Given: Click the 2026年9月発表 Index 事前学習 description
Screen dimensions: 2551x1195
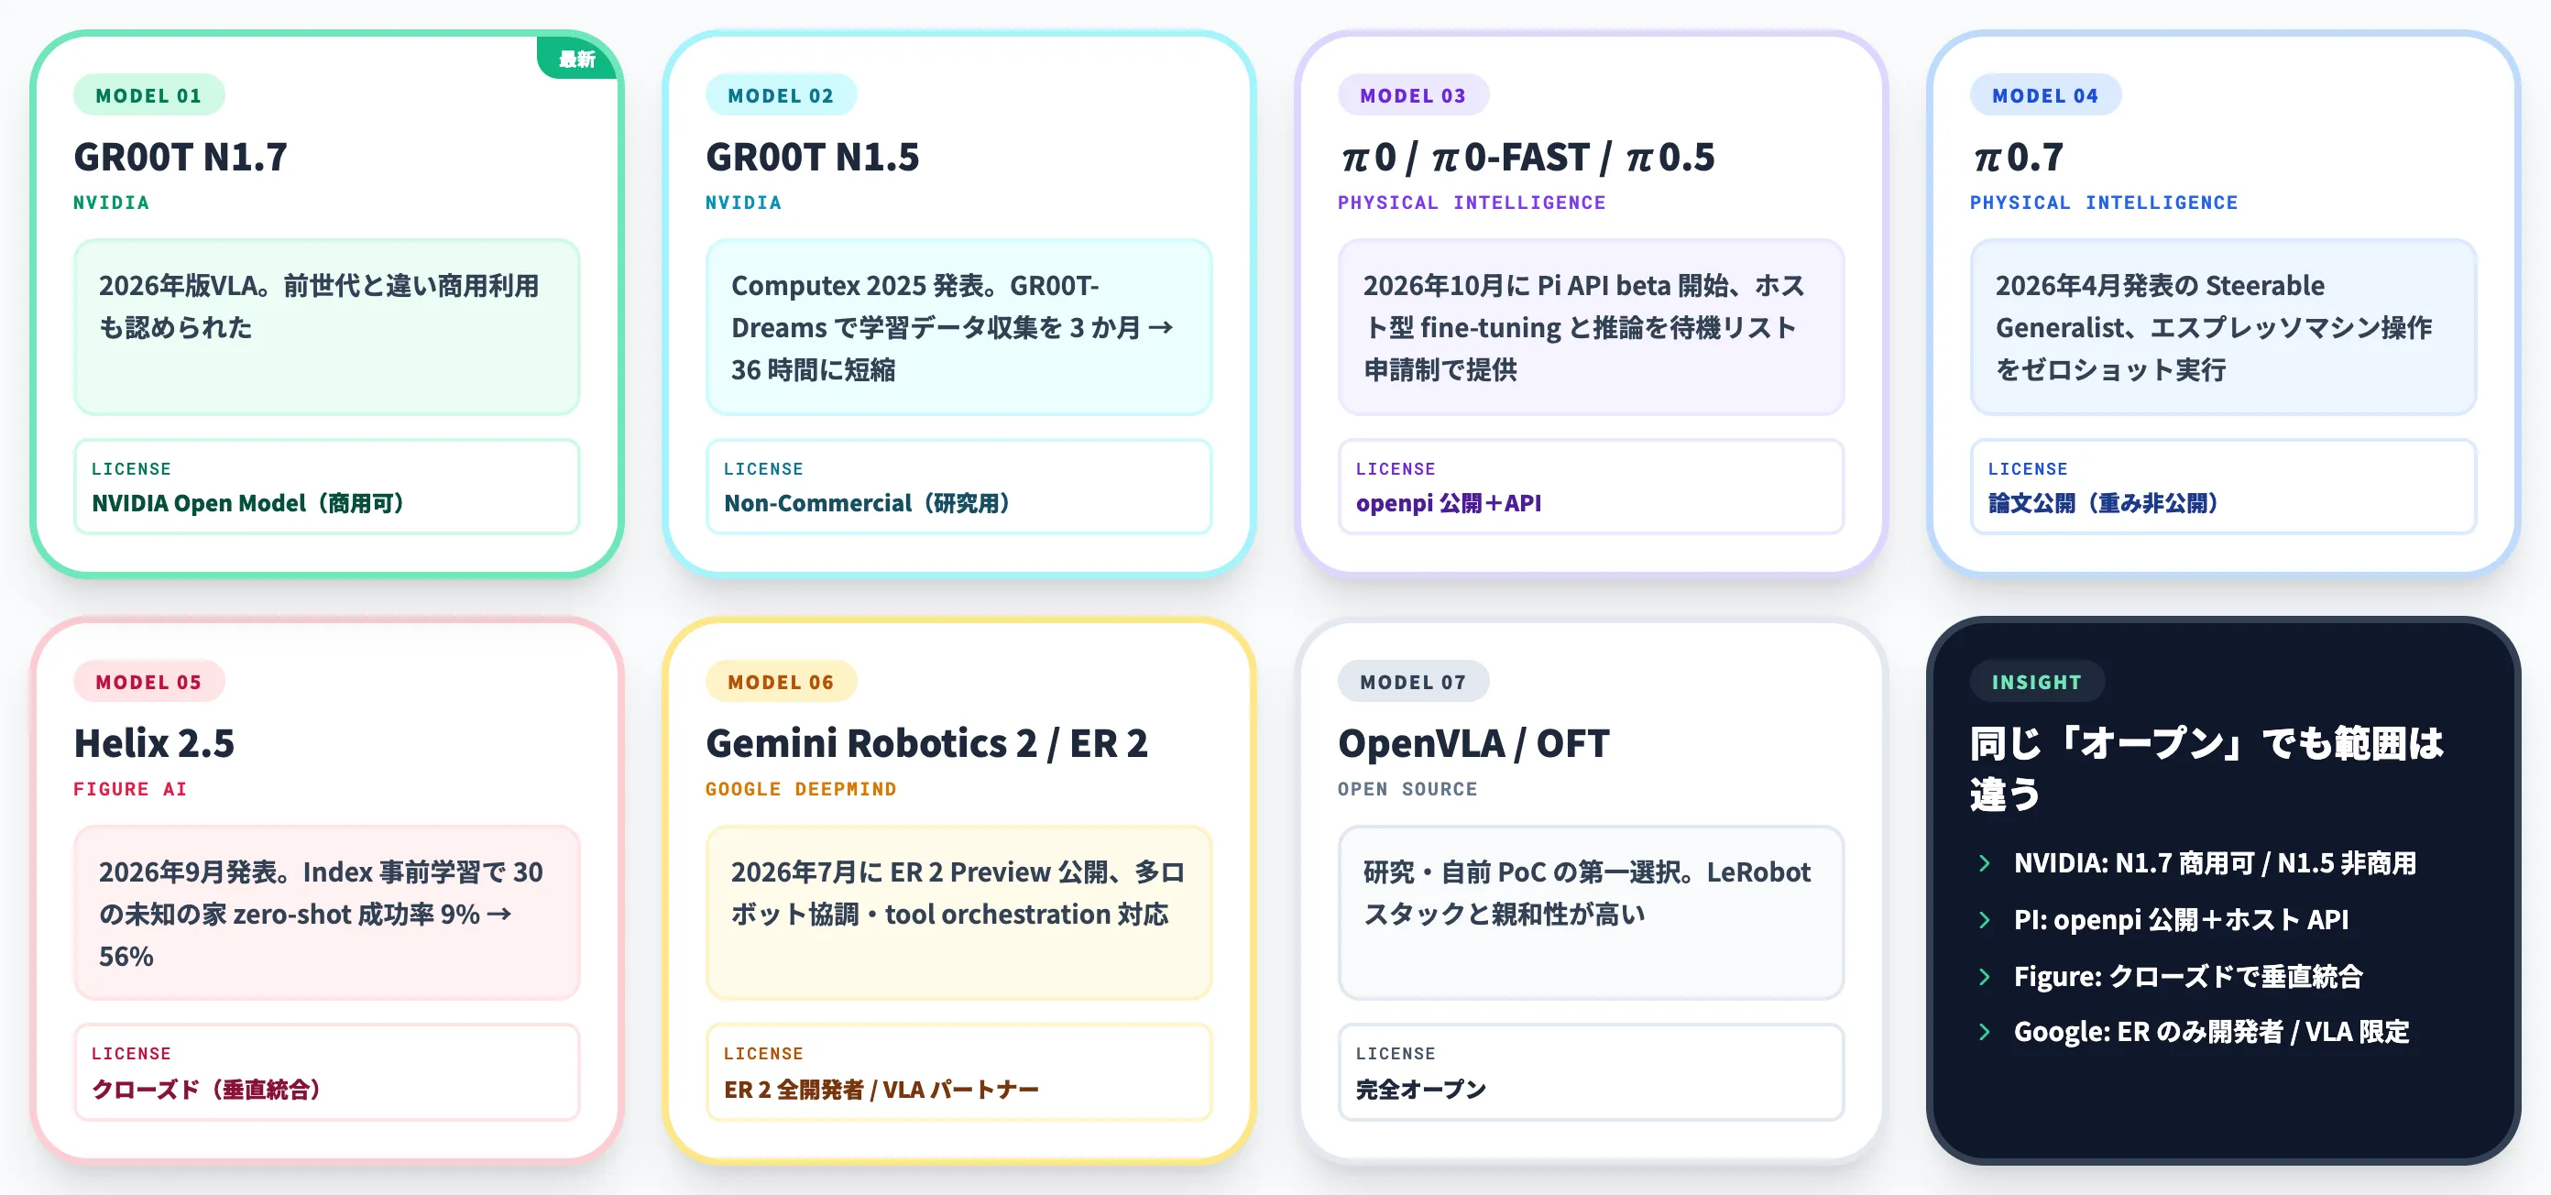Looking at the screenshot, I should [x=327, y=913].
